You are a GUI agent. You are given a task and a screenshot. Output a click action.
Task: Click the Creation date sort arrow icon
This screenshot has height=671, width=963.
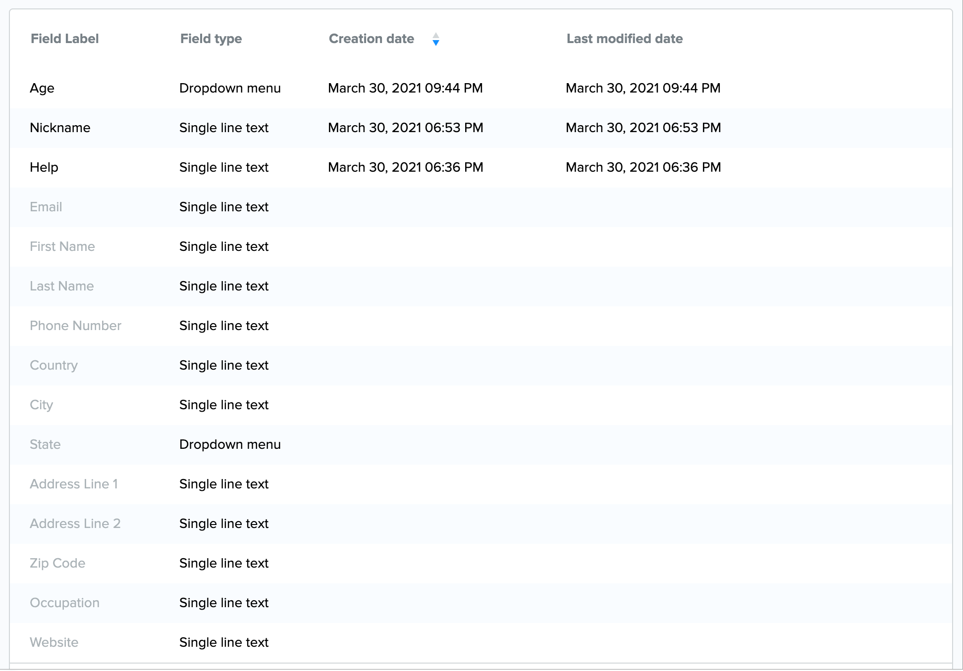pyautogui.click(x=435, y=39)
